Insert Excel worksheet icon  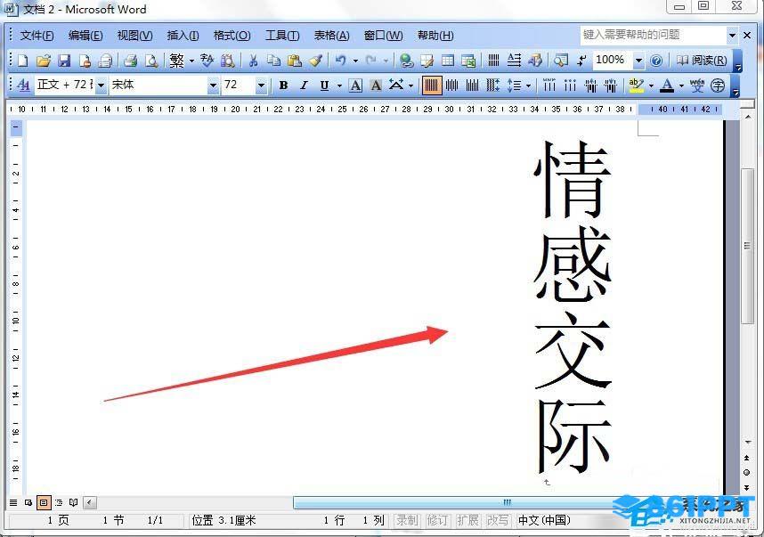468,61
